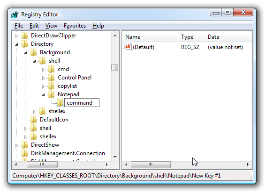266x193 pixels.
Task: Click the DiskManagement.Connection folder icon
Action: [x=25, y=153]
